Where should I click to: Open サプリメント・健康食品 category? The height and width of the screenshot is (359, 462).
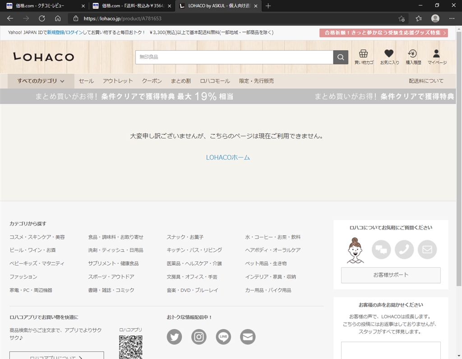(113, 263)
